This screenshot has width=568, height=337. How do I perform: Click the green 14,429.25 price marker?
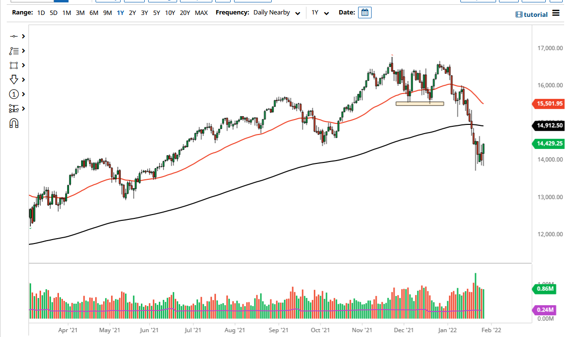(548, 144)
